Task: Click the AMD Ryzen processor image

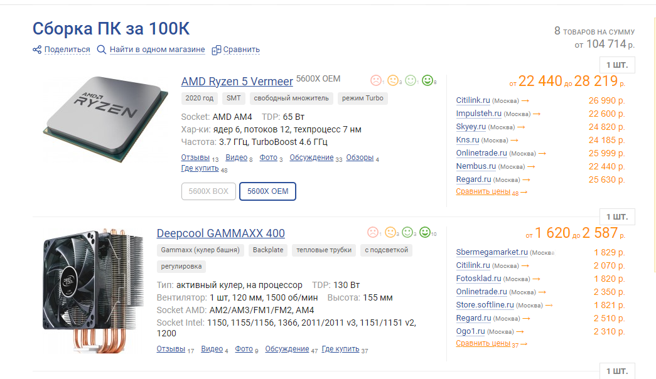Action: [x=106, y=119]
